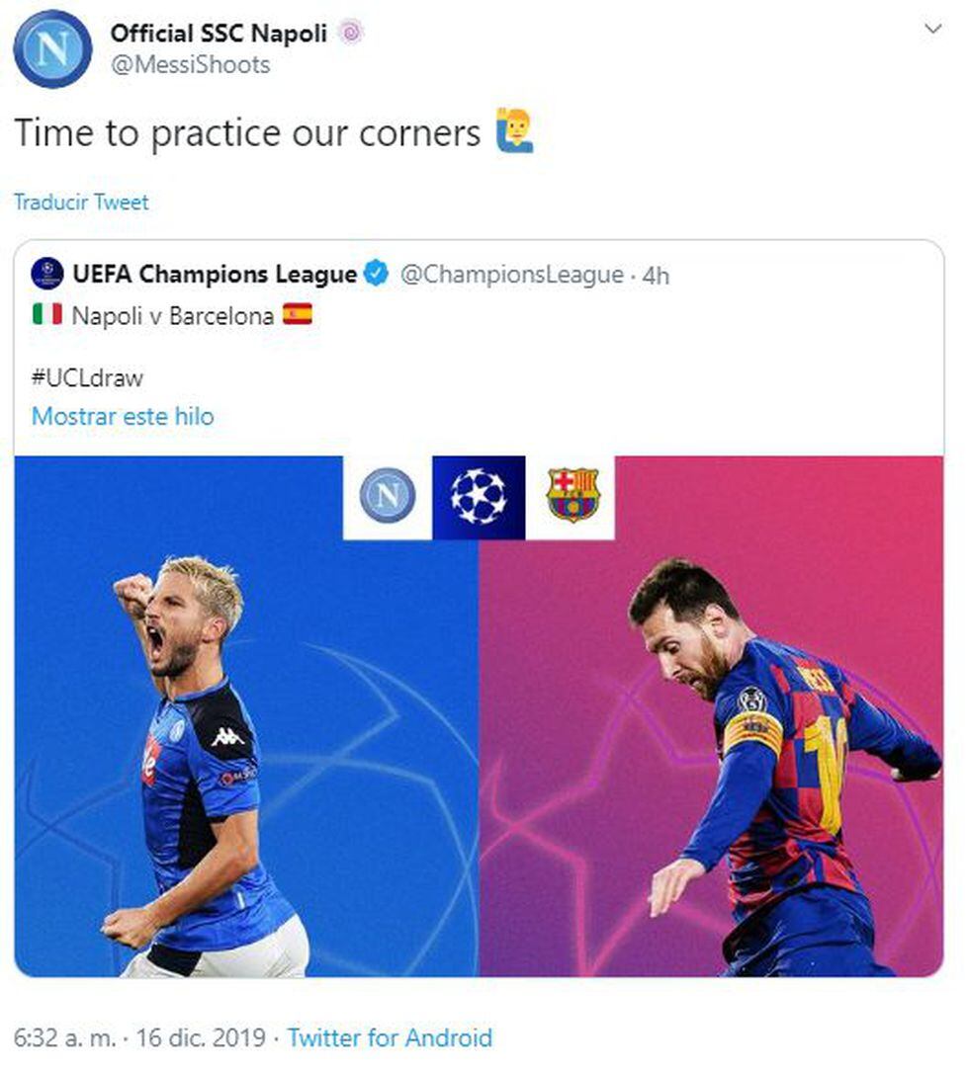Viewport: 969px width, 1072px height.
Task: Click the FC Barcelona crest in graphic
Action: 573,494
